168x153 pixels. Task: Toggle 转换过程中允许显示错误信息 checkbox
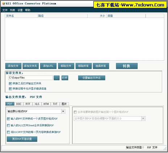coord(10,89)
